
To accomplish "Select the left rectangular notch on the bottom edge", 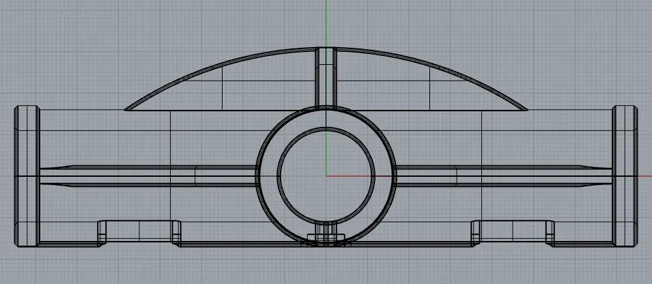I will point(139,233).
